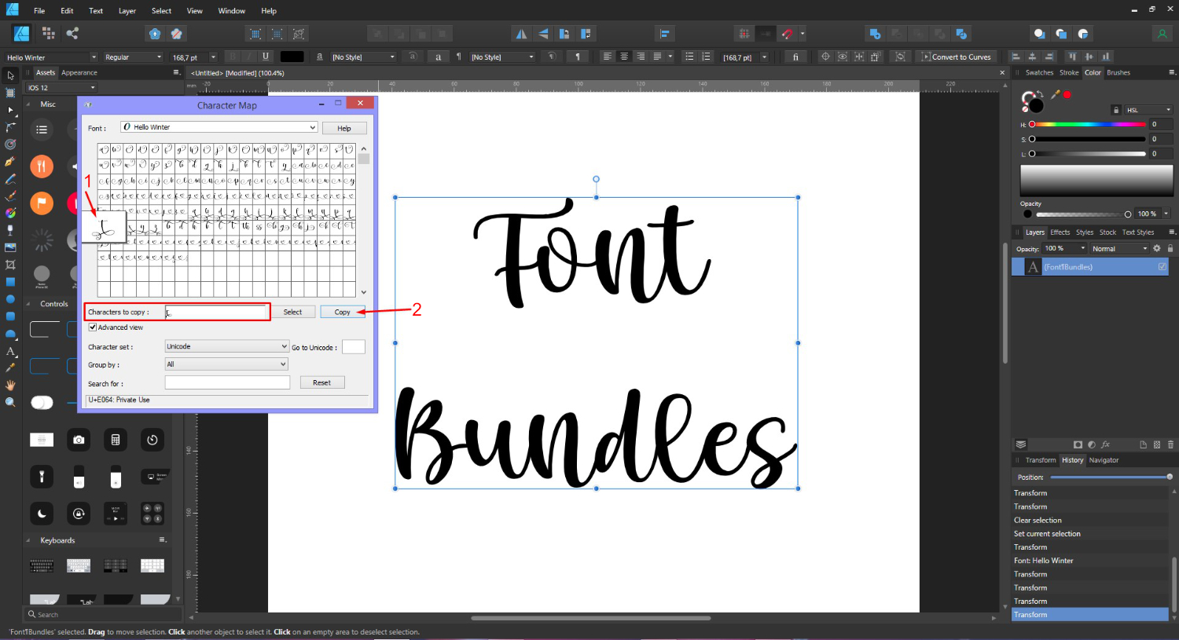Set center text alignment
Viewport: 1179px width, 640px height.
[x=624, y=57]
